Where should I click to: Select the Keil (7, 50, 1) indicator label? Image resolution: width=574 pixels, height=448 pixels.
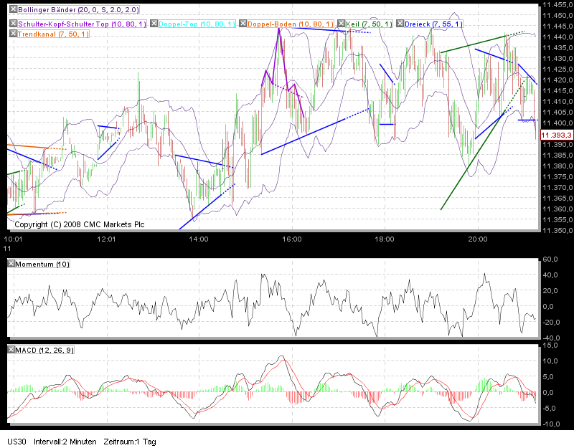click(x=370, y=24)
